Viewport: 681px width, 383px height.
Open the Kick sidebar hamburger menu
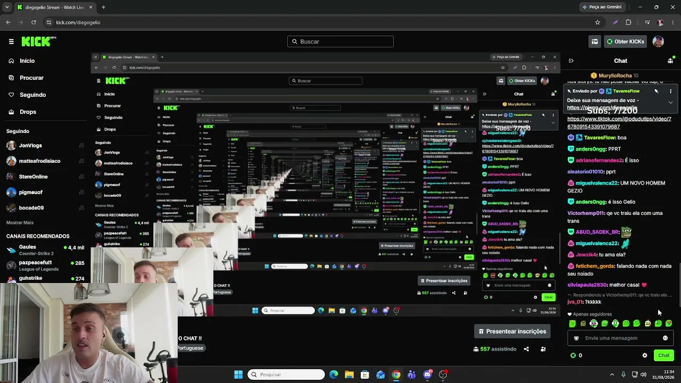click(11, 41)
